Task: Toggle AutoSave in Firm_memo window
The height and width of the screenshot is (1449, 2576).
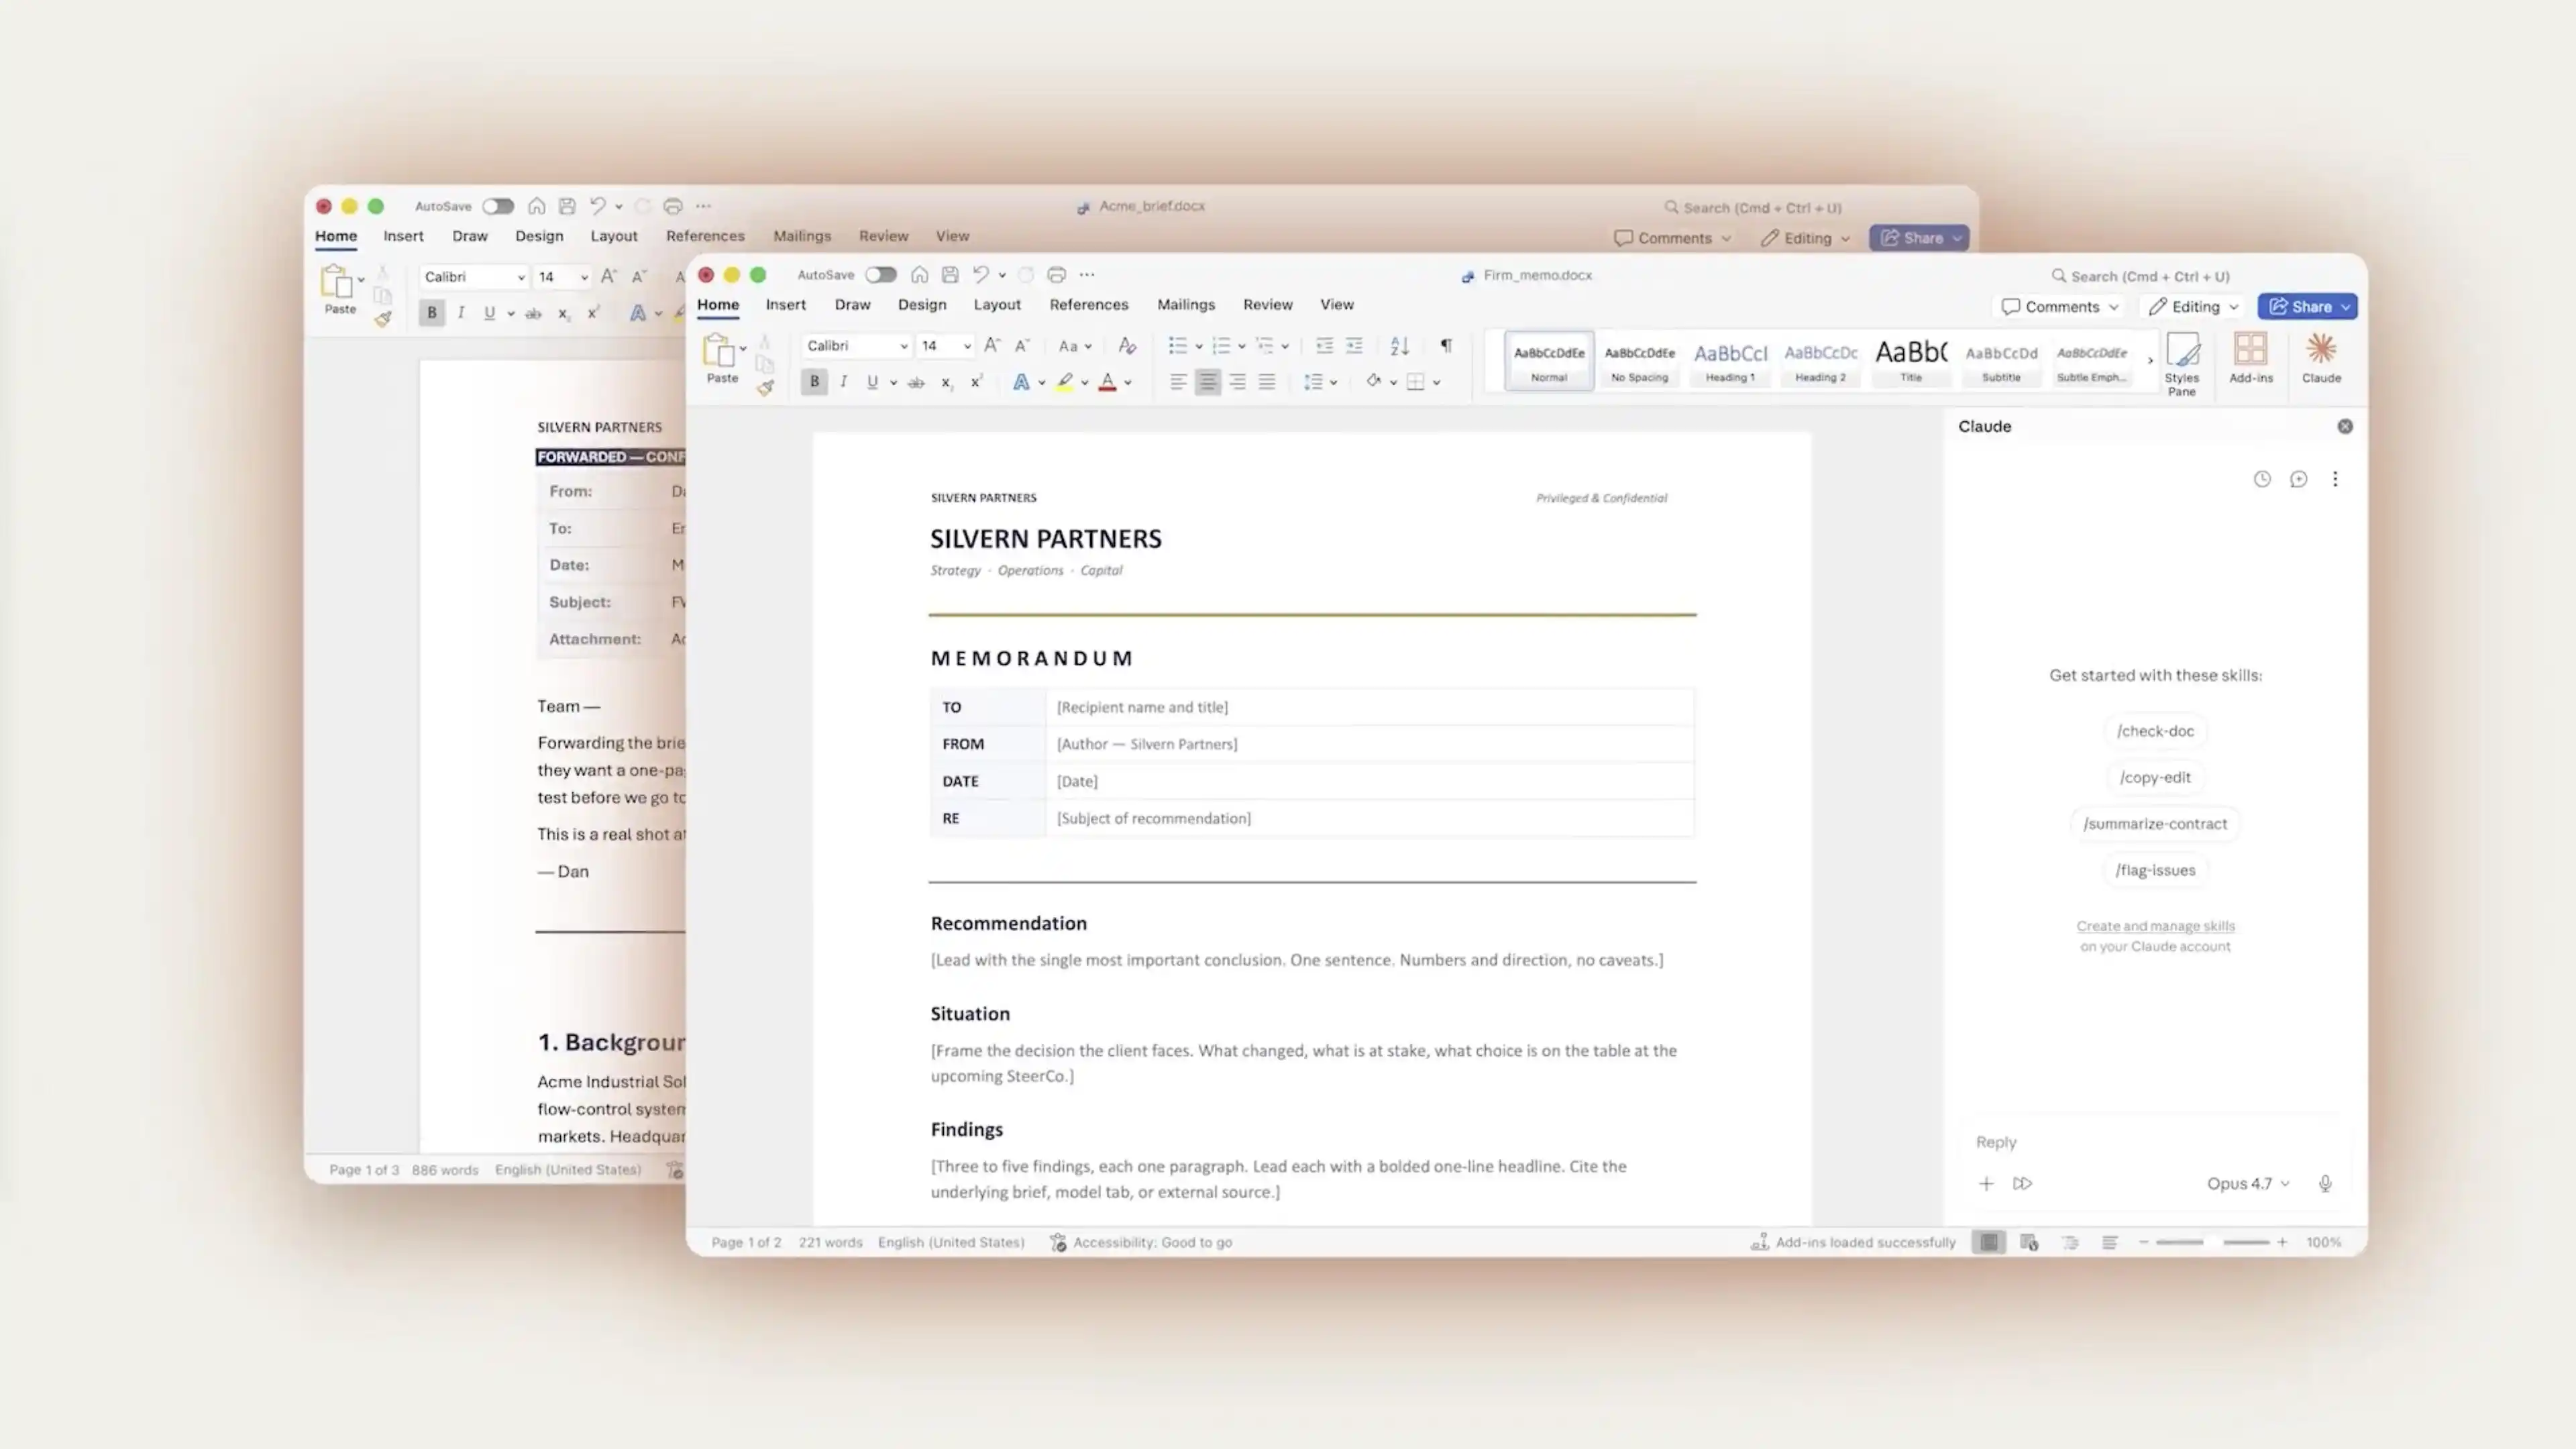Action: pyautogui.click(x=880, y=274)
